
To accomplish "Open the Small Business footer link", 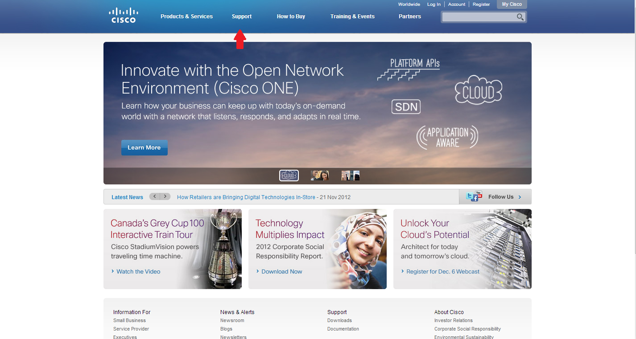I will pyautogui.click(x=129, y=320).
